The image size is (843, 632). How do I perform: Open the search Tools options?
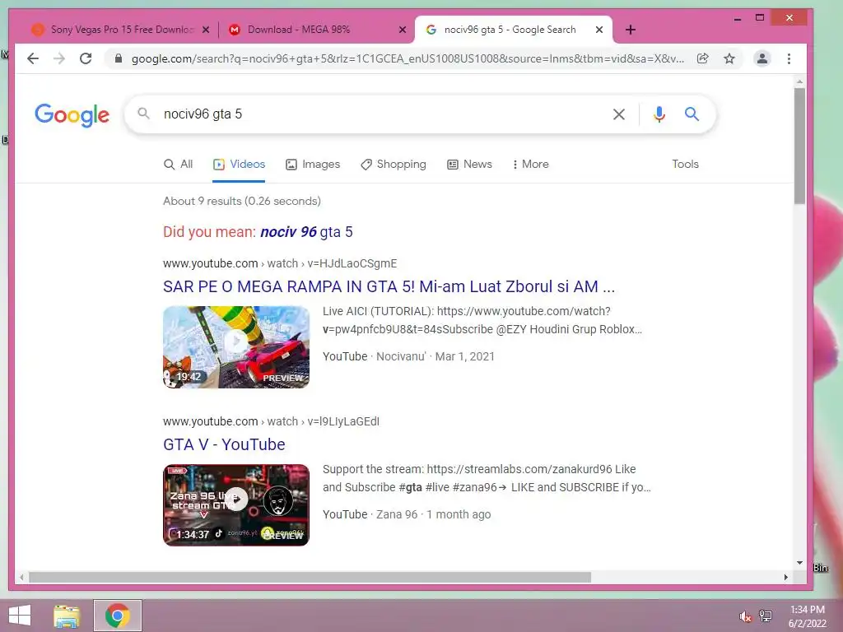[685, 164]
